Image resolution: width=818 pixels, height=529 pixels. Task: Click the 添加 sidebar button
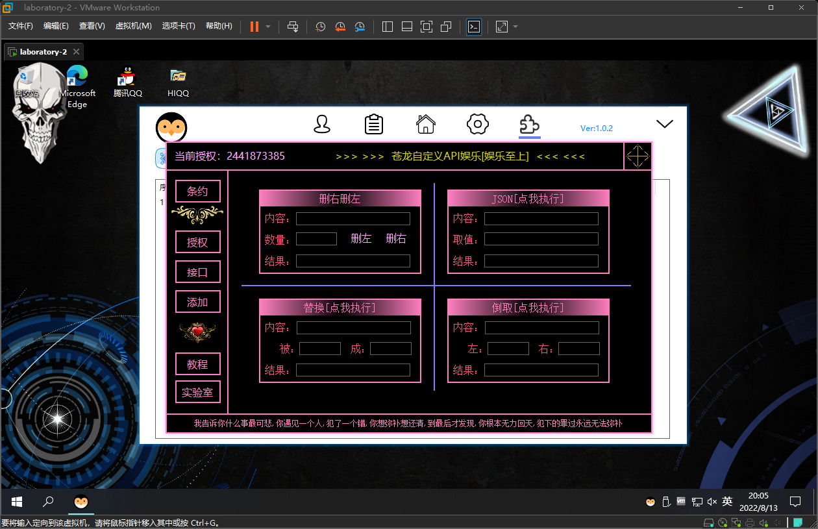tap(198, 302)
